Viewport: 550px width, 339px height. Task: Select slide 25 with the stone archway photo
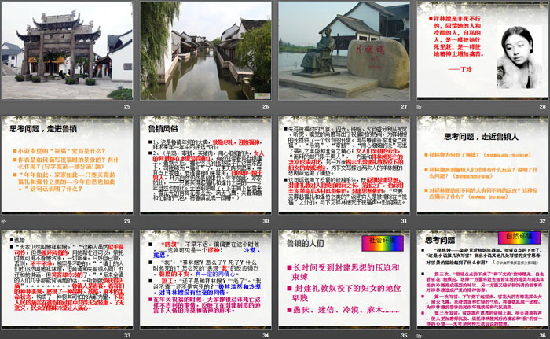pos(67,49)
